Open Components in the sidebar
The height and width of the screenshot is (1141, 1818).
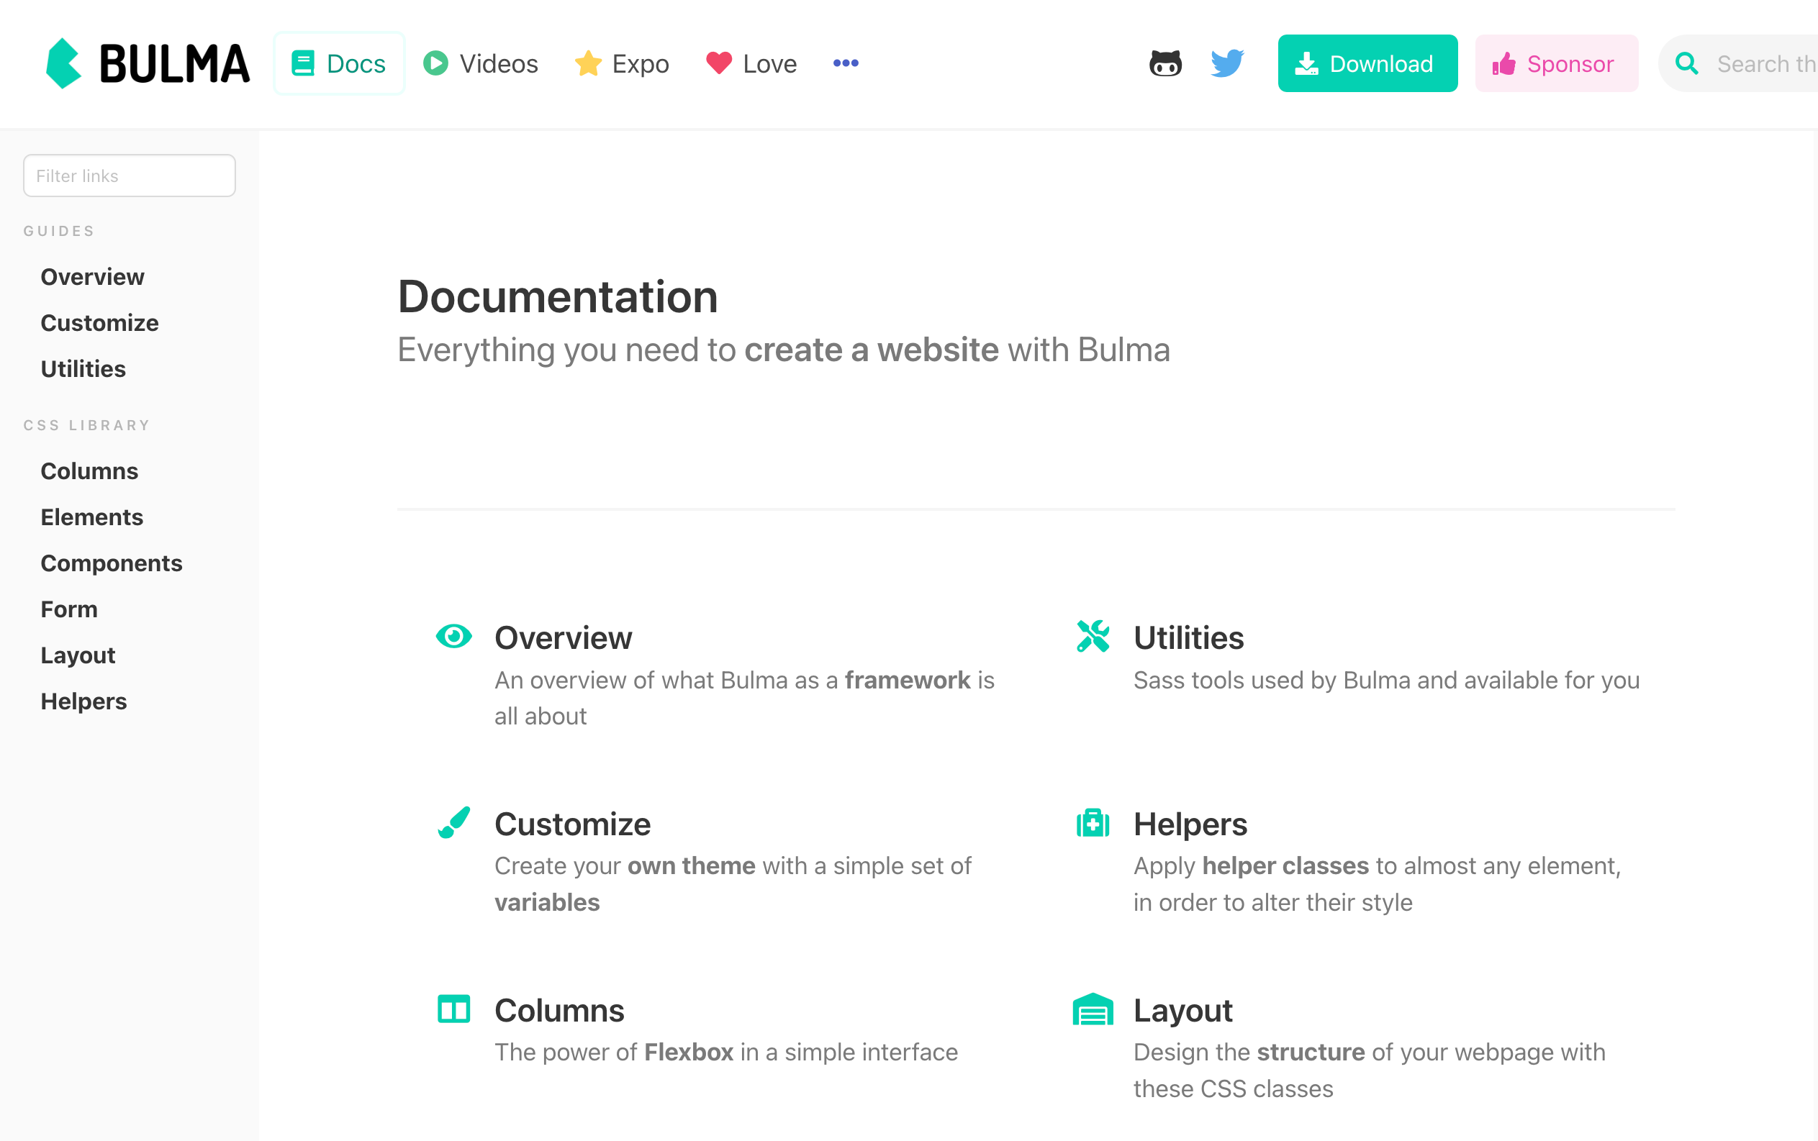click(111, 563)
